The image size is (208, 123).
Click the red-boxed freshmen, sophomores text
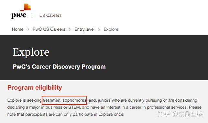point(64,100)
